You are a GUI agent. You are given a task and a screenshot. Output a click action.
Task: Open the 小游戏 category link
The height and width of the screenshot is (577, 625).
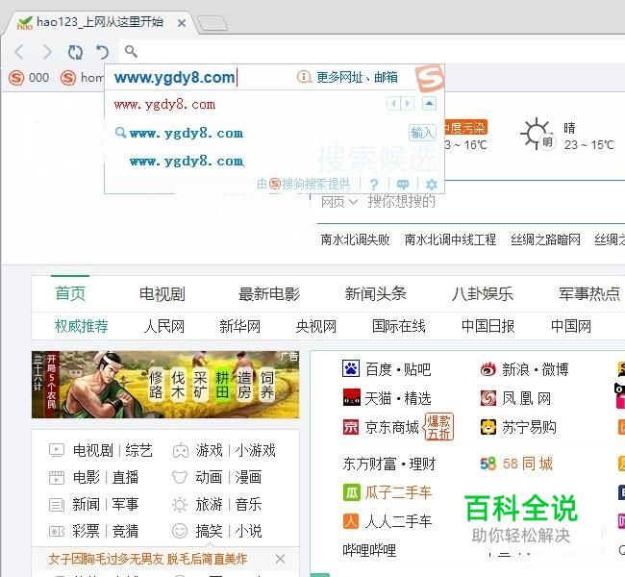(x=256, y=451)
